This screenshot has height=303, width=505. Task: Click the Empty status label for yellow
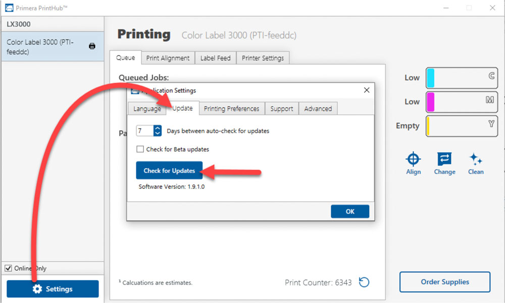coord(408,126)
